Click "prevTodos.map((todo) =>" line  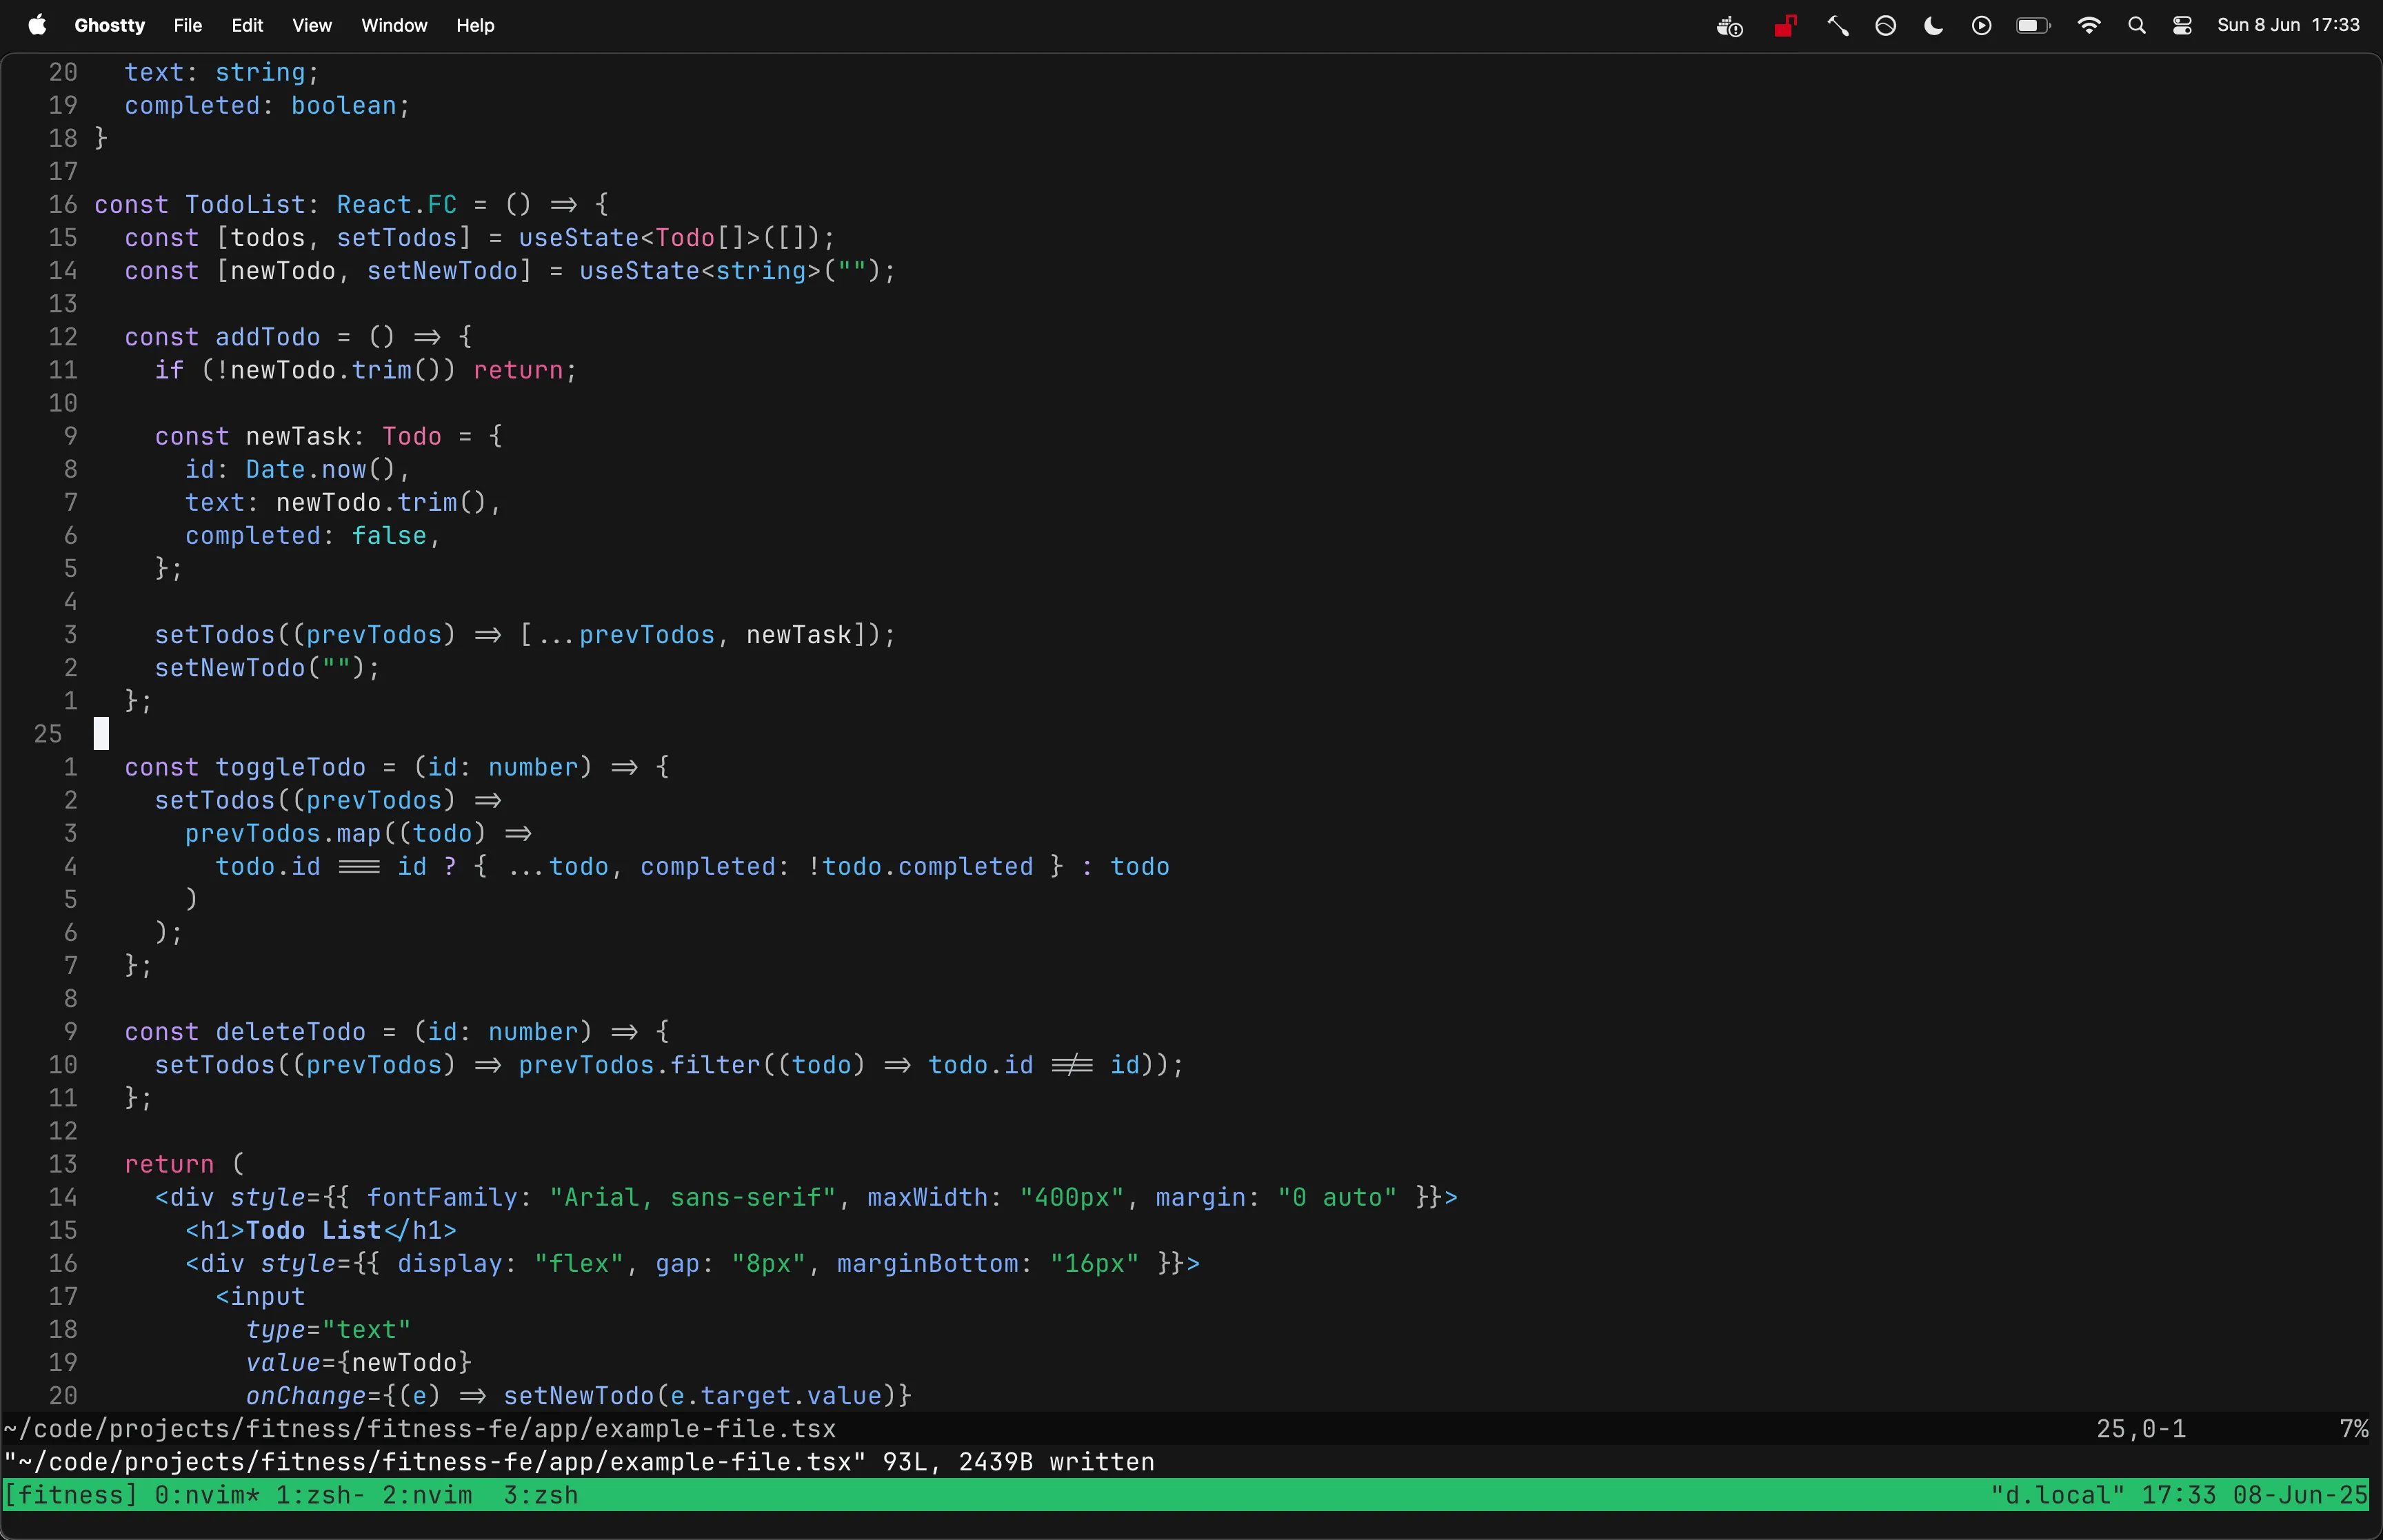[x=358, y=833]
